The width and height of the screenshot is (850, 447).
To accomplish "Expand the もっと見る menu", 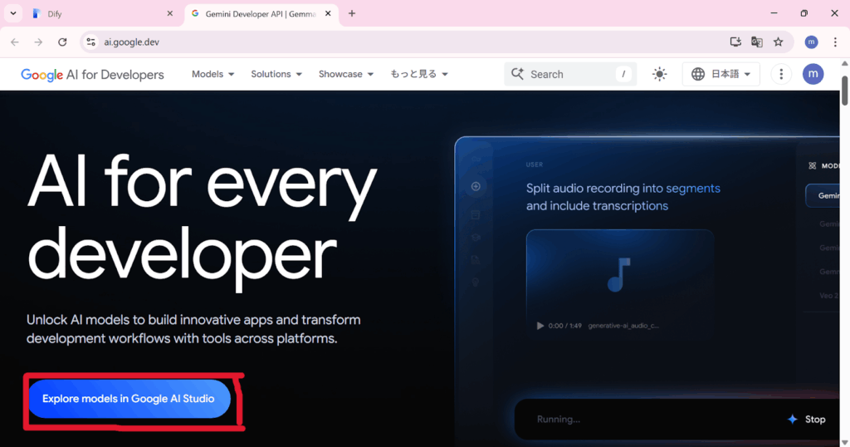I will 419,74.
